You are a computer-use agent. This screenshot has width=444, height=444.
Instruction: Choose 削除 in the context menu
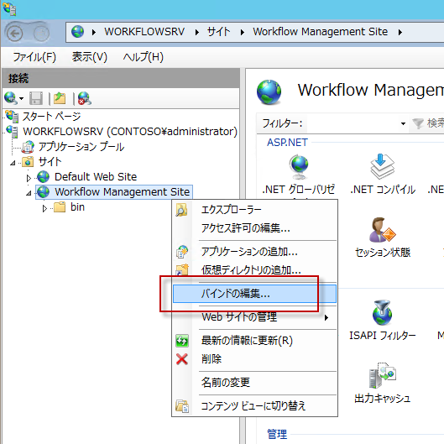tap(254, 359)
